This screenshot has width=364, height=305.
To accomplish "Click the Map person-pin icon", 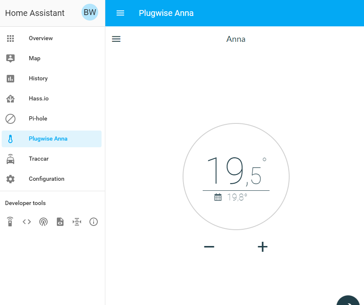I will coord(10,58).
